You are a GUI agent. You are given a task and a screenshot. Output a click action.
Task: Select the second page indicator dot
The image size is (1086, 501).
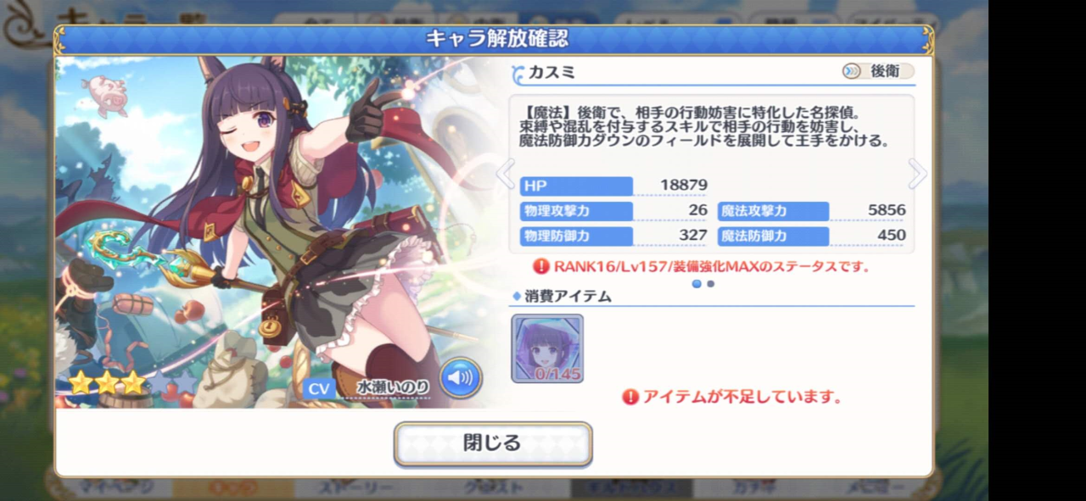tap(711, 284)
